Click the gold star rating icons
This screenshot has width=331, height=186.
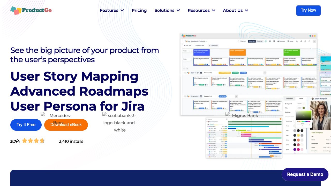click(33, 141)
